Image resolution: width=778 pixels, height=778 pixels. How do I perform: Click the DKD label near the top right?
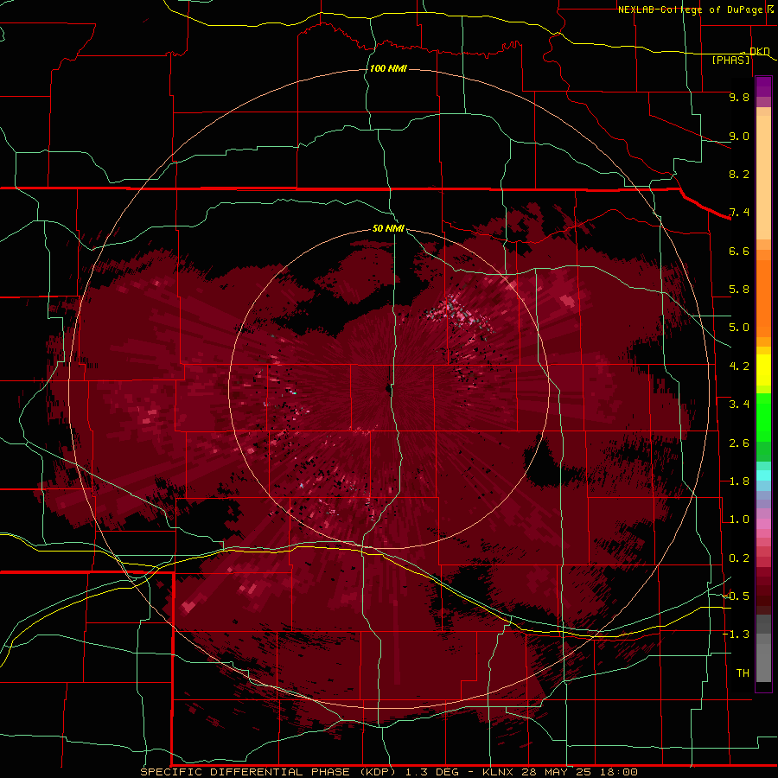(759, 51)
